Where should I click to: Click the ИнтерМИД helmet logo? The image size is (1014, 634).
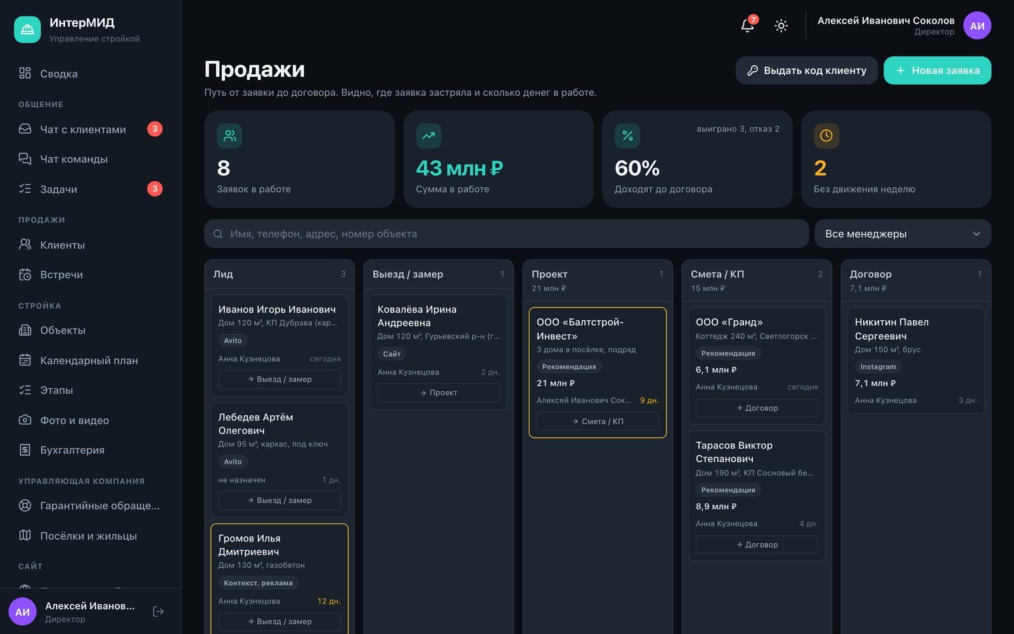click(x=27, y=30)
